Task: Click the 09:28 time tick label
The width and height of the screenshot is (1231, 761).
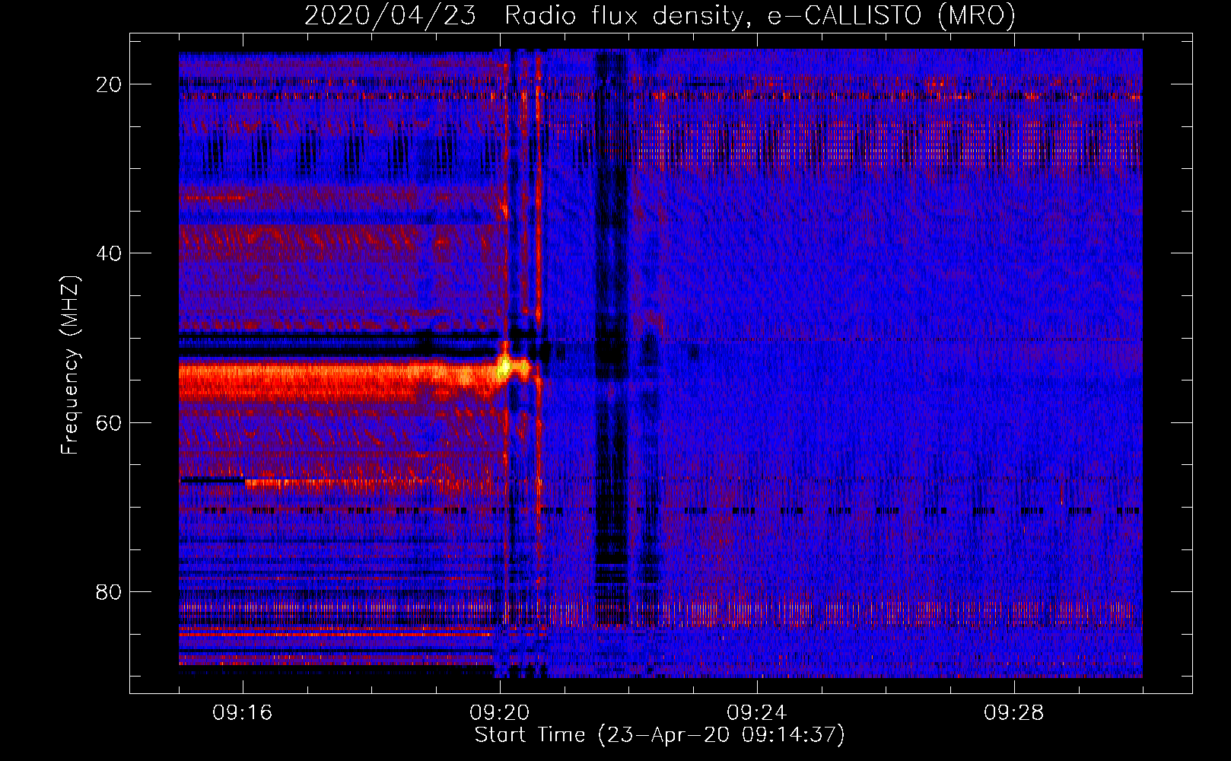Action: pyautogui.click(x=1014, y=713)
